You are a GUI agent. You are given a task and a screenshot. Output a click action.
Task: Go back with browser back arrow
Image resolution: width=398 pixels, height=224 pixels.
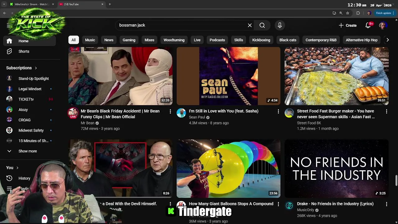[x=4, y=13]
